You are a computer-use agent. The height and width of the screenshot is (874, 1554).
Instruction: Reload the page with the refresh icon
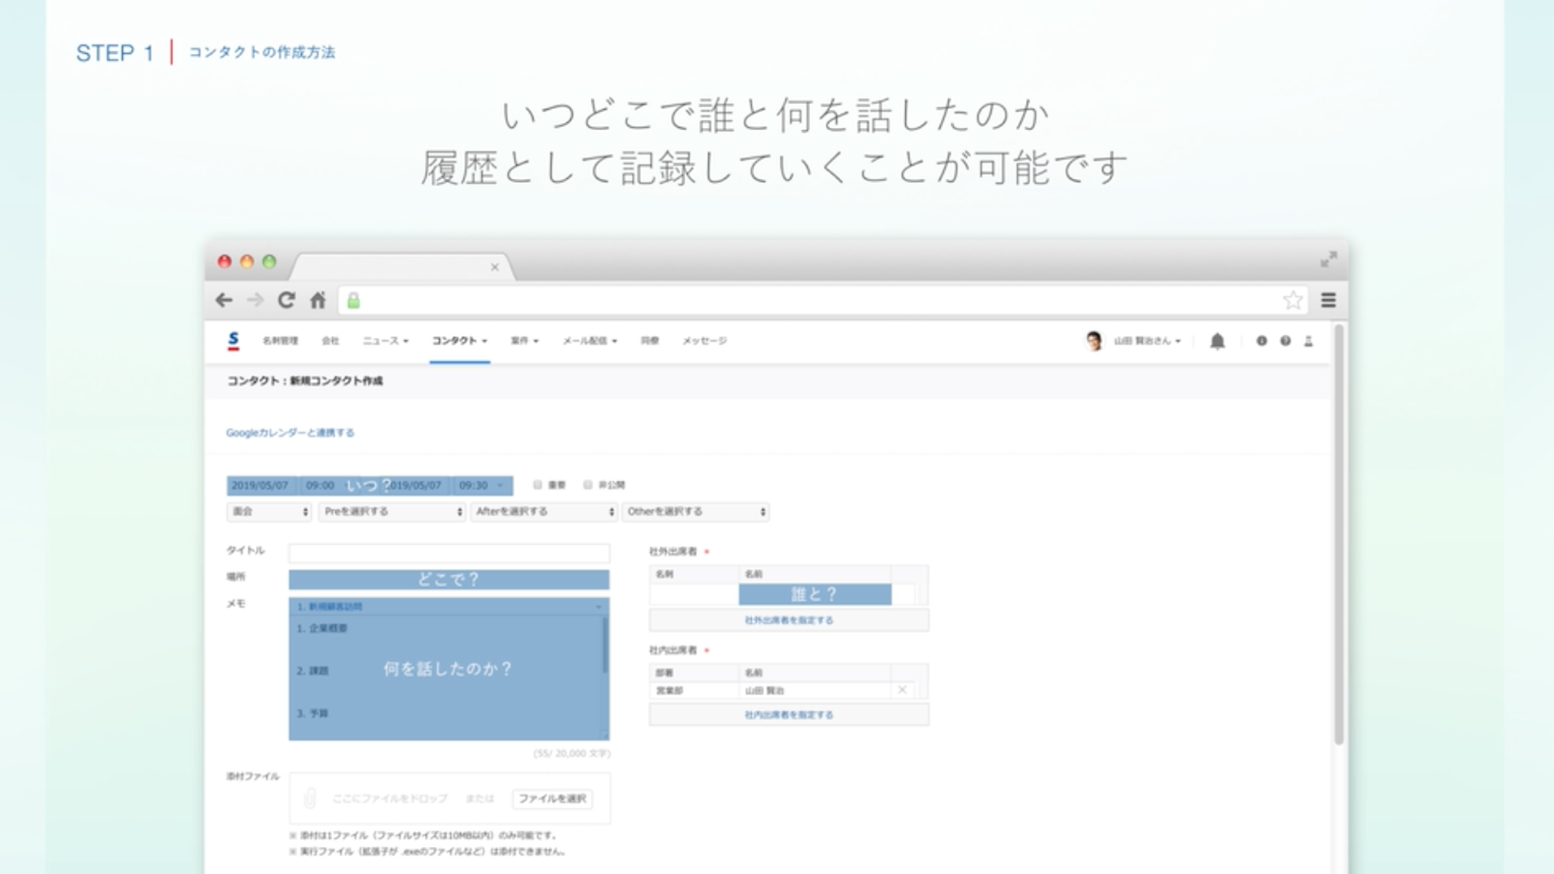287,300
